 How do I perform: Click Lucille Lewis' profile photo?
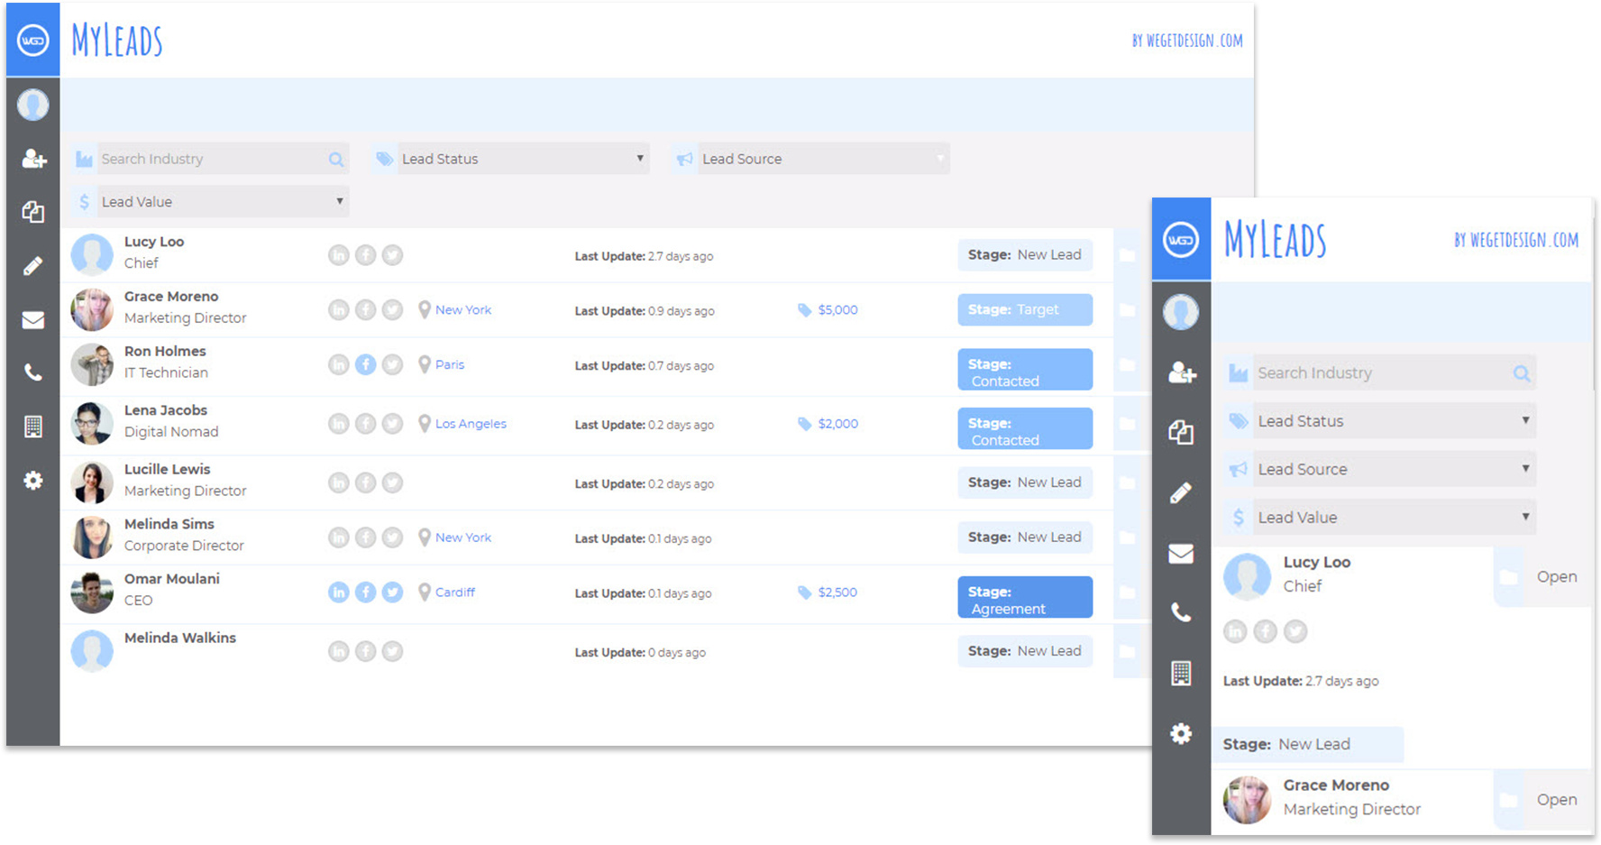[92, 482]
